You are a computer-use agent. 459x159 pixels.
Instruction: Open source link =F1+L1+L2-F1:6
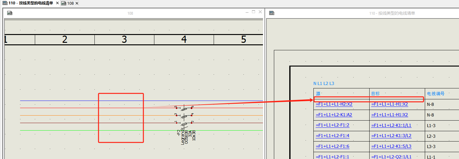(x=332, y=147)
